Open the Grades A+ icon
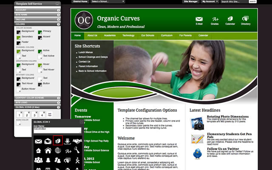The image size is (272, 170). click(215, 20)
